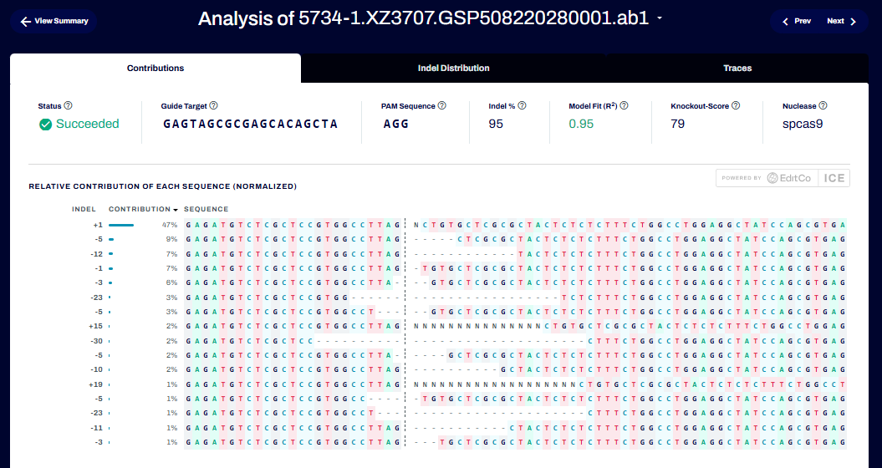Click the help icon next to Status
Image resolution: width=882 pixels, height=468 pixels.
(69, 106)
